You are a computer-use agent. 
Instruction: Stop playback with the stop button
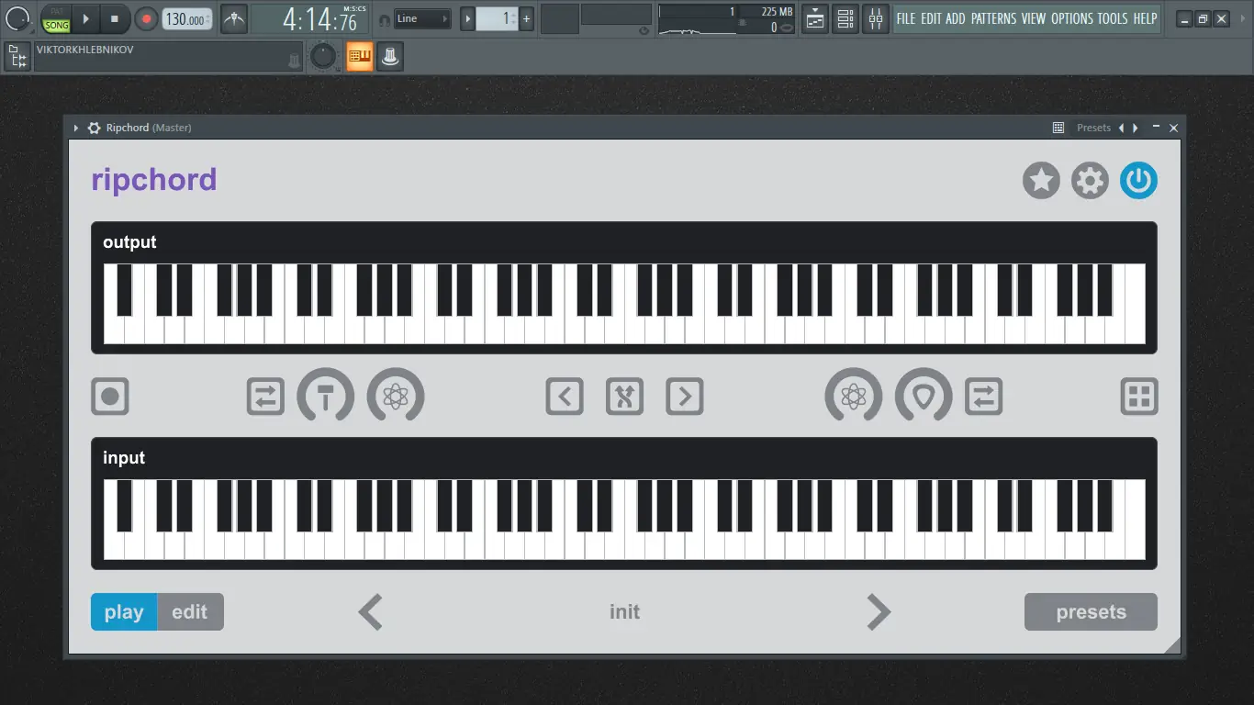pos(115,18)
